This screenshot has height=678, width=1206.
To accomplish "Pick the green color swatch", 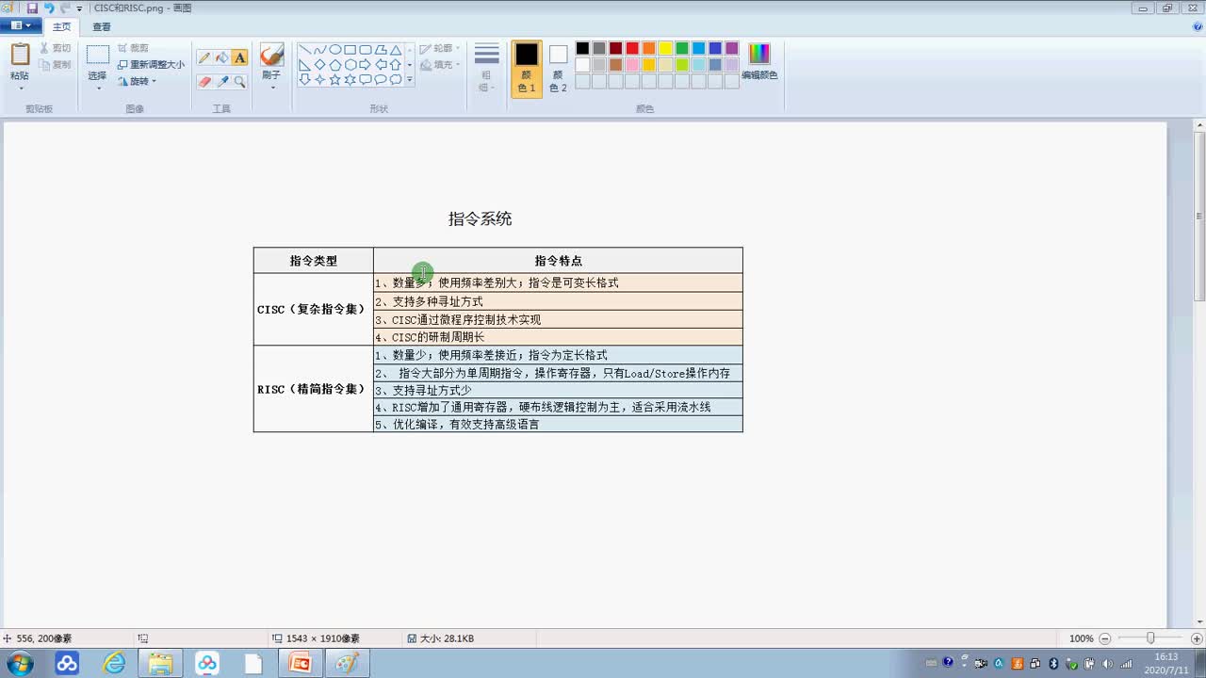I will (x=682, y=48).
